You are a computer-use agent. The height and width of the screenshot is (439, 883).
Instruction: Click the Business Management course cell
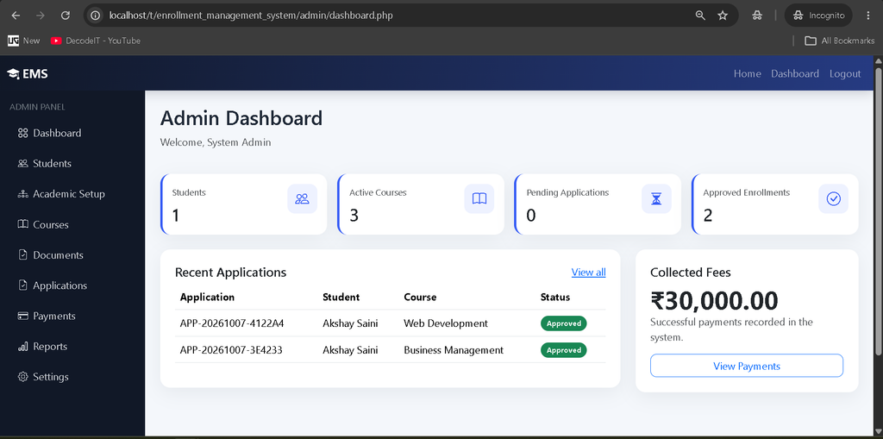click(454, 350)
